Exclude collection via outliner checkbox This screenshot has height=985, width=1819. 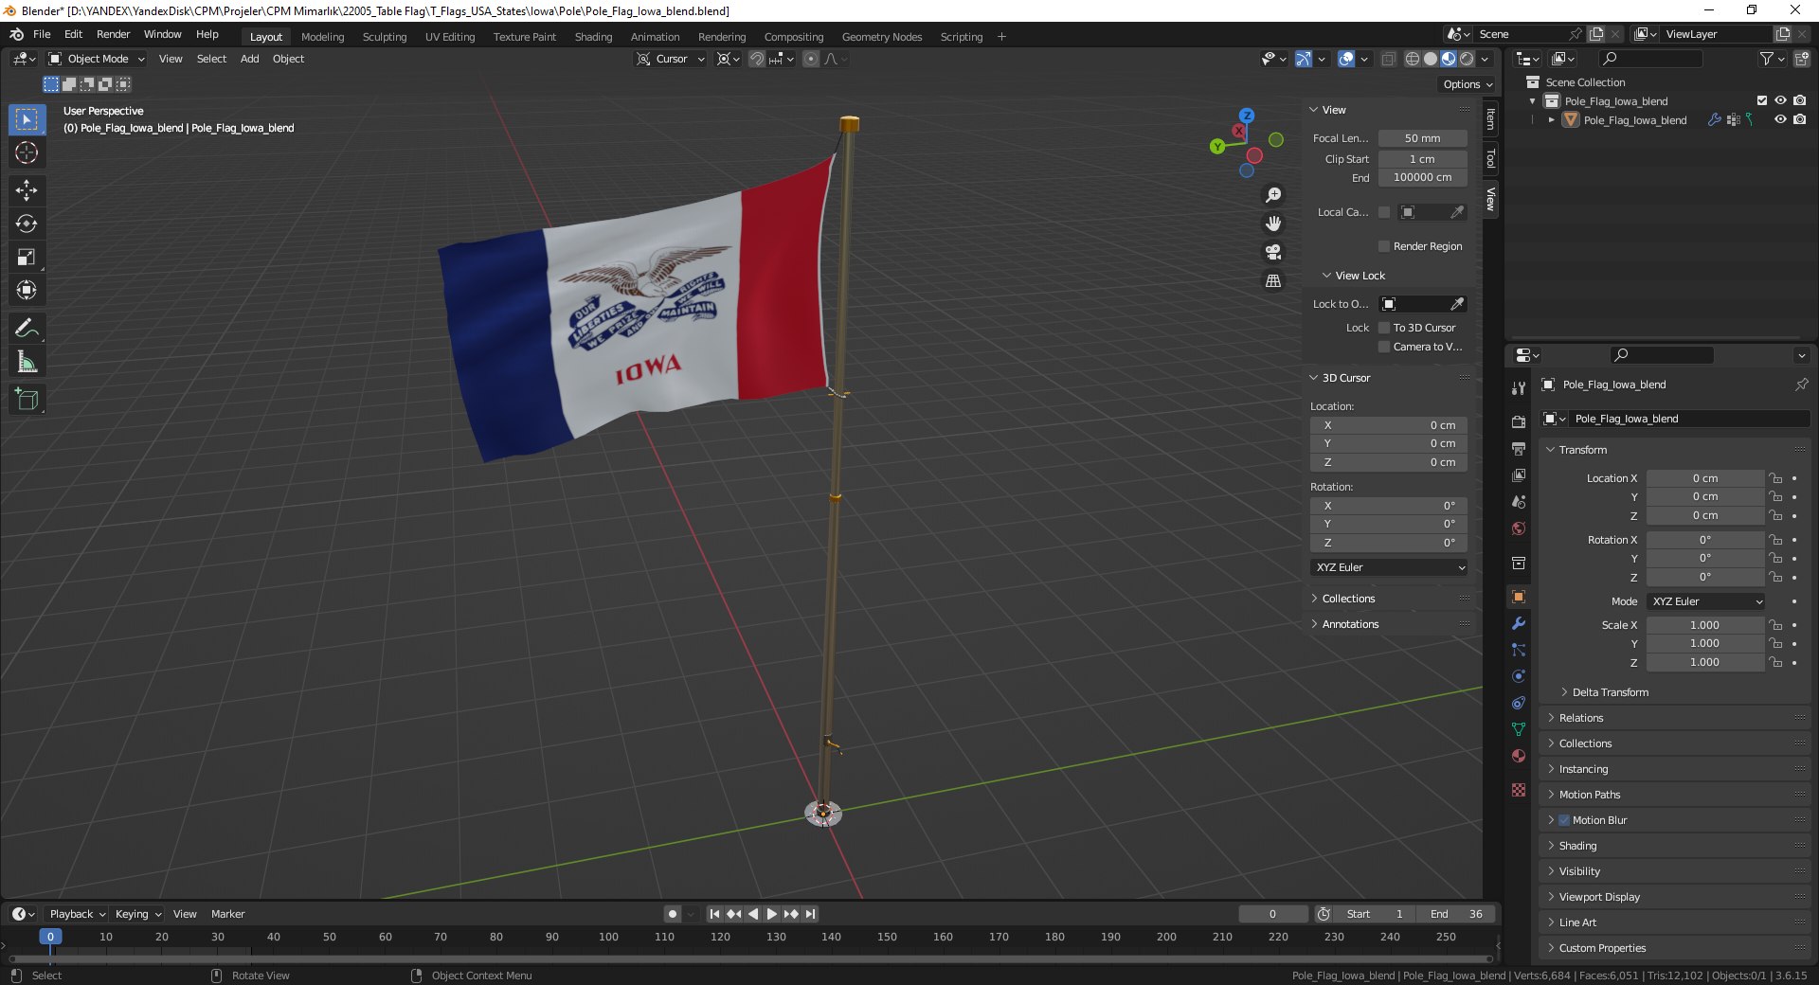click(1762, 100)
